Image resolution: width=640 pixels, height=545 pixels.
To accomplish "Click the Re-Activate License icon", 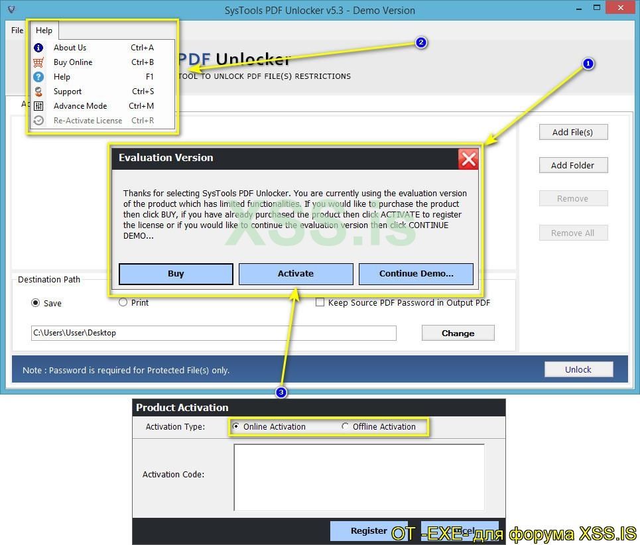I will (38, 121).
